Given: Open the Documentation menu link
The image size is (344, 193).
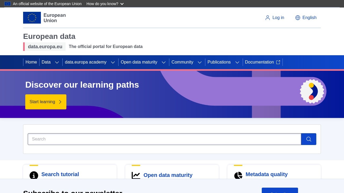Looking at the screenshot, I should coord(263,62).
